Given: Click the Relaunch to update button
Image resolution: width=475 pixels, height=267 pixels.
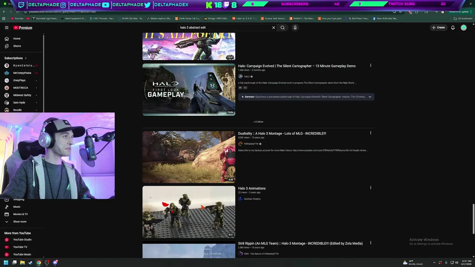Looking at the screenshot, I should point(460,12).
